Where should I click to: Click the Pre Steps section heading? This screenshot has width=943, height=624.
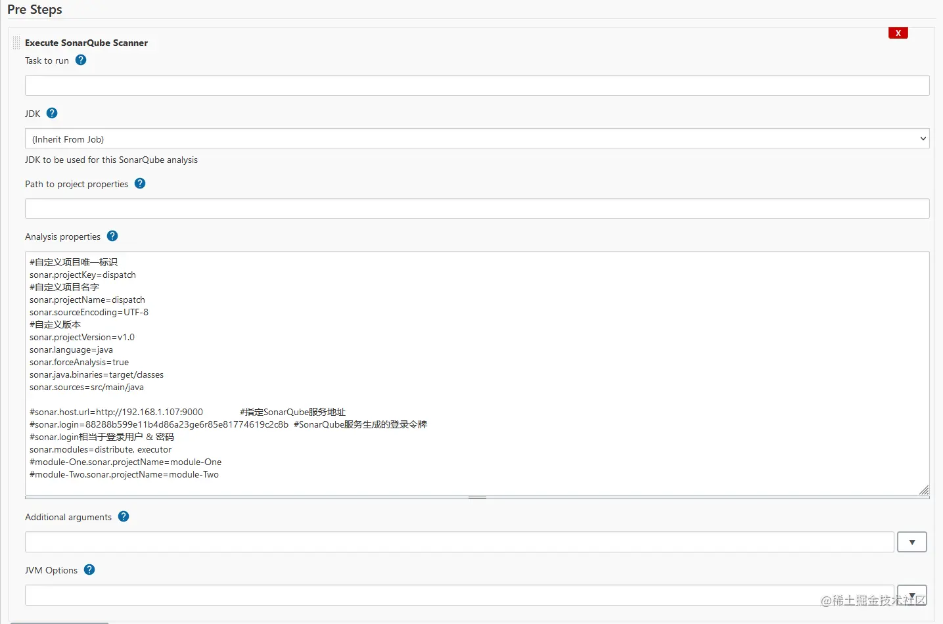pos(35,9)
